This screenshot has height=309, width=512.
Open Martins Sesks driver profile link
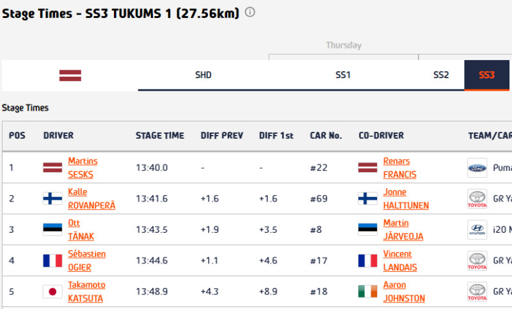coord(83,168)
